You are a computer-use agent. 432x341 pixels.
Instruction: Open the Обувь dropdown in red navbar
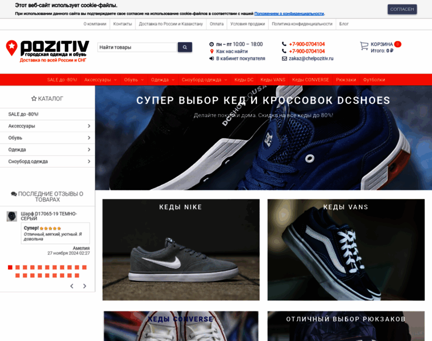(x=134, y=80)
